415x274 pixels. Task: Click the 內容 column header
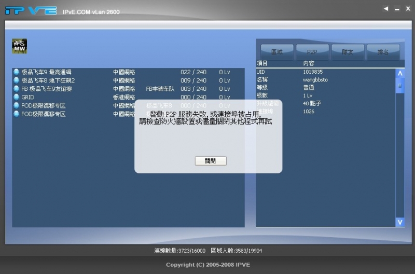pyautogui.click(x=309, y=63)
